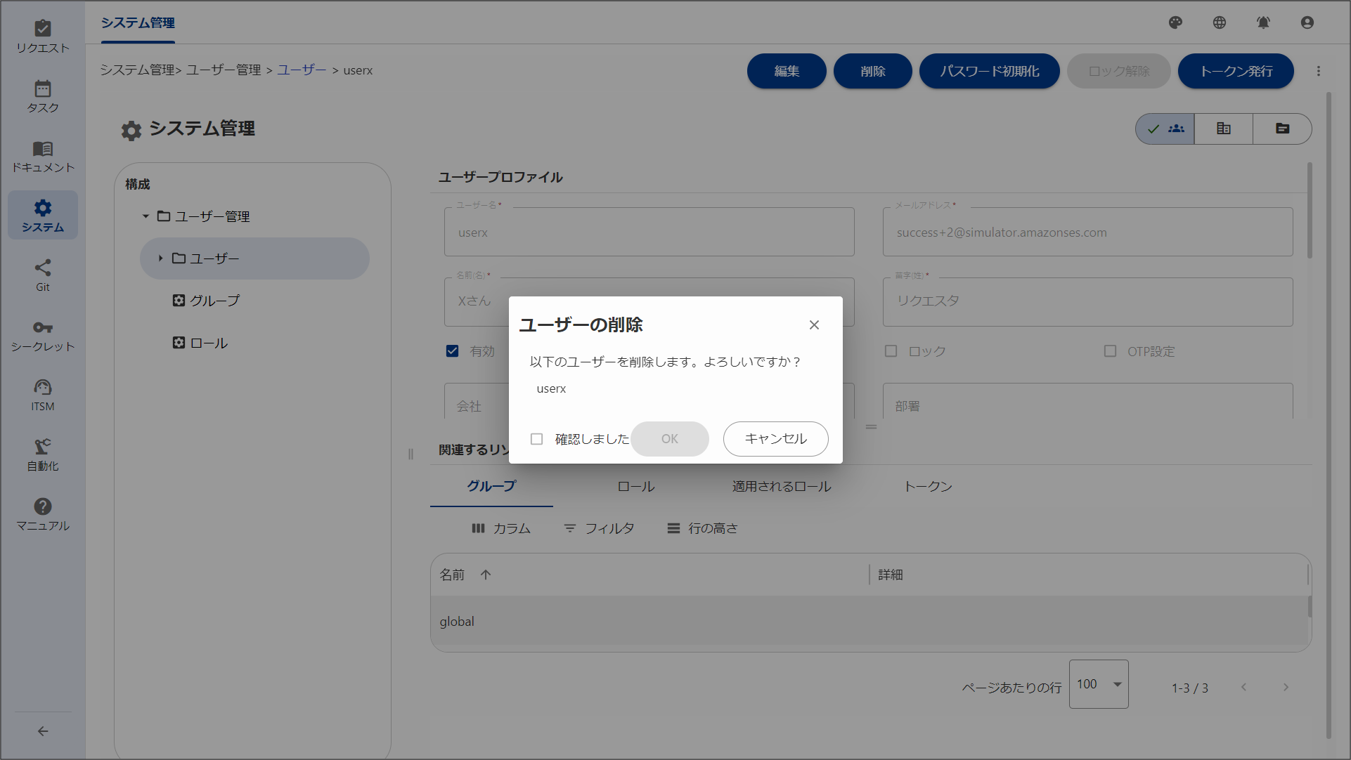Open the シークレット key icon
Screen dimensions: 1351x760
pos(43,335)
